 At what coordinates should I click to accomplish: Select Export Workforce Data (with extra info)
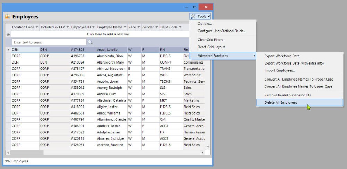pyautogui.click(x=294, y=63)
